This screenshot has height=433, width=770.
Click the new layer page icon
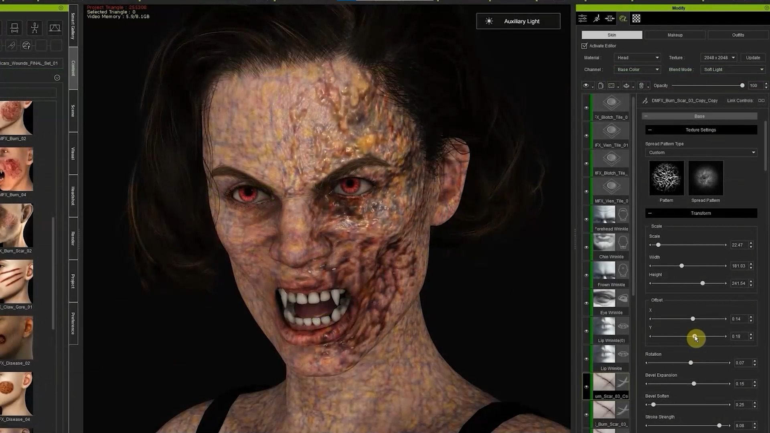point(600,85)
